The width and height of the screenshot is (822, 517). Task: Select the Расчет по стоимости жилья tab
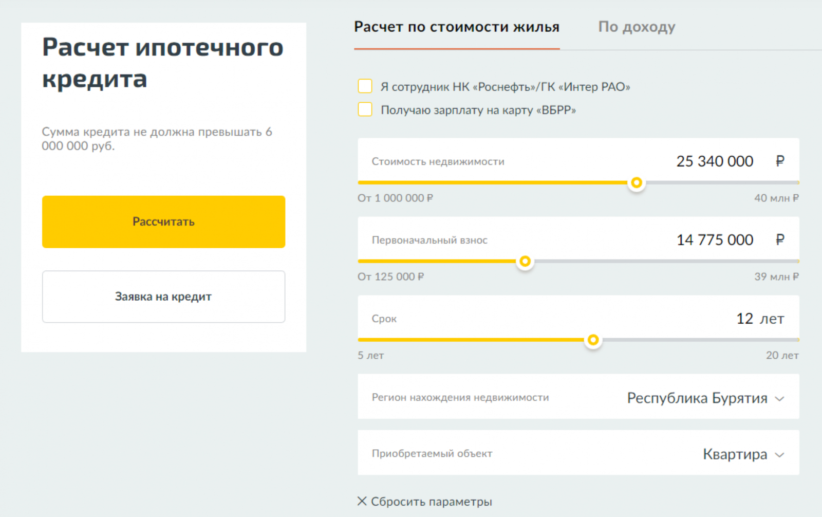tap(457, 27)
